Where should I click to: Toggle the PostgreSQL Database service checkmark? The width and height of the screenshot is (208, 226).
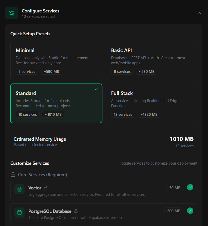point(190,211)
